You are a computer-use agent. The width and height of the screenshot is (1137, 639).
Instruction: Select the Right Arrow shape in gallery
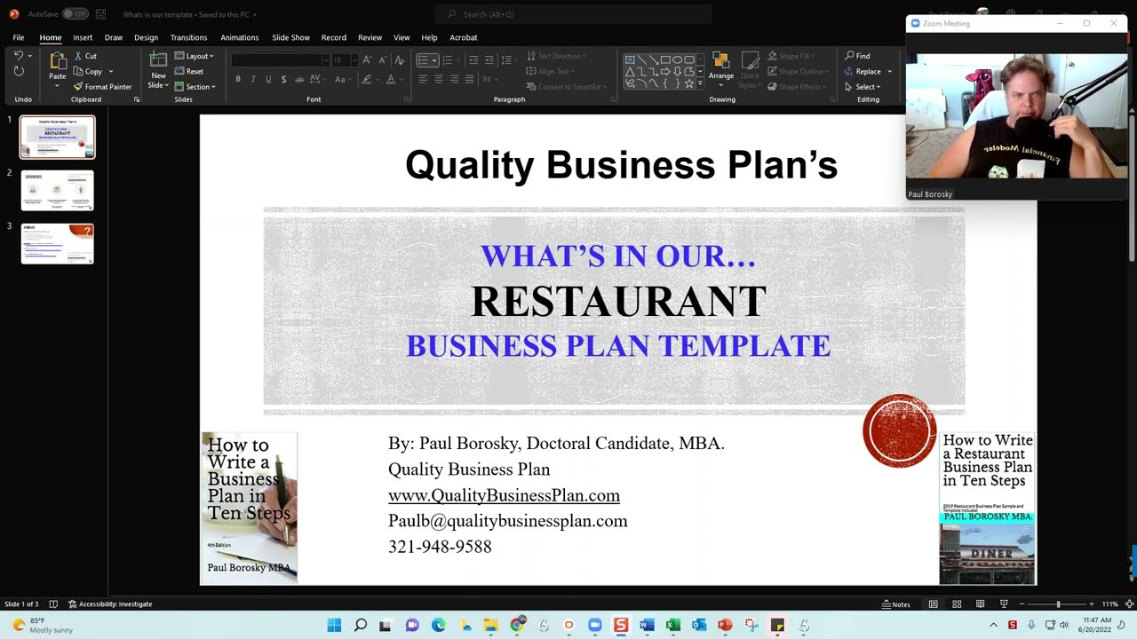pyautogui.click(x=665, y=72)
